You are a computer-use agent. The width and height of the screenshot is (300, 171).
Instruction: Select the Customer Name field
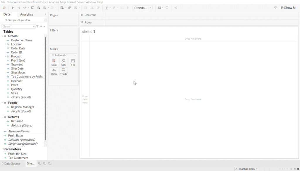point(22,40)
